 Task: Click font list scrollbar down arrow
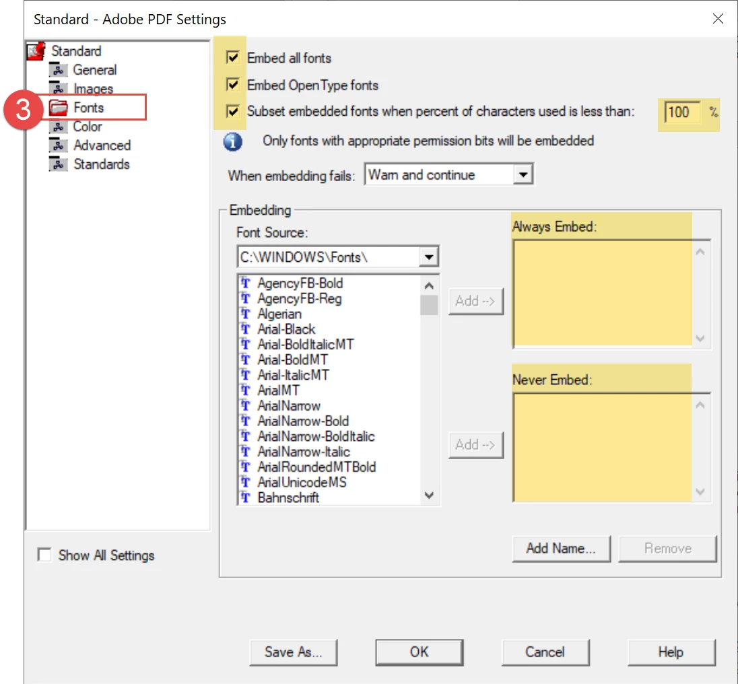pyautogui.click(x=429, y=495)
